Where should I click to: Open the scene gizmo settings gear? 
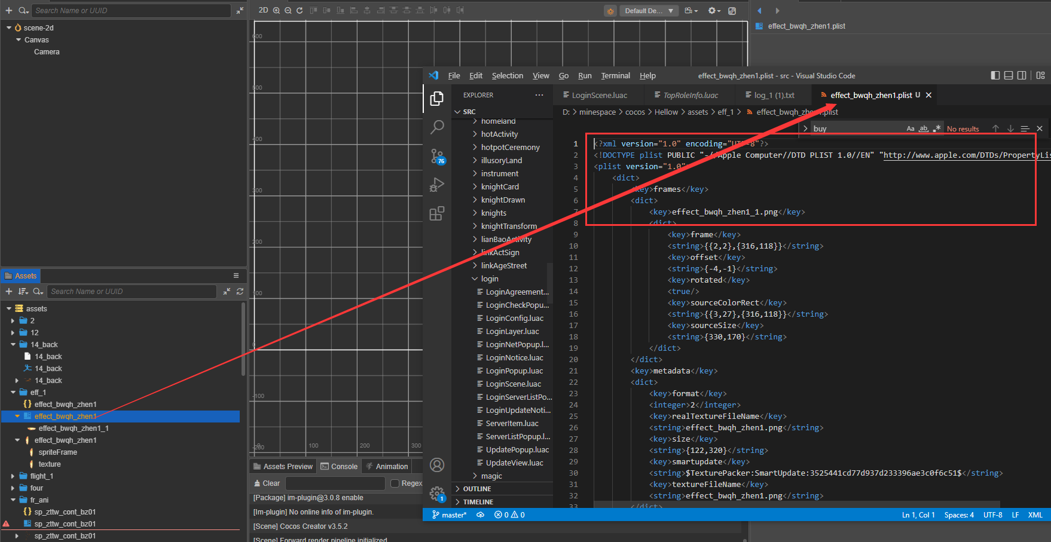(x=714, y=11)
